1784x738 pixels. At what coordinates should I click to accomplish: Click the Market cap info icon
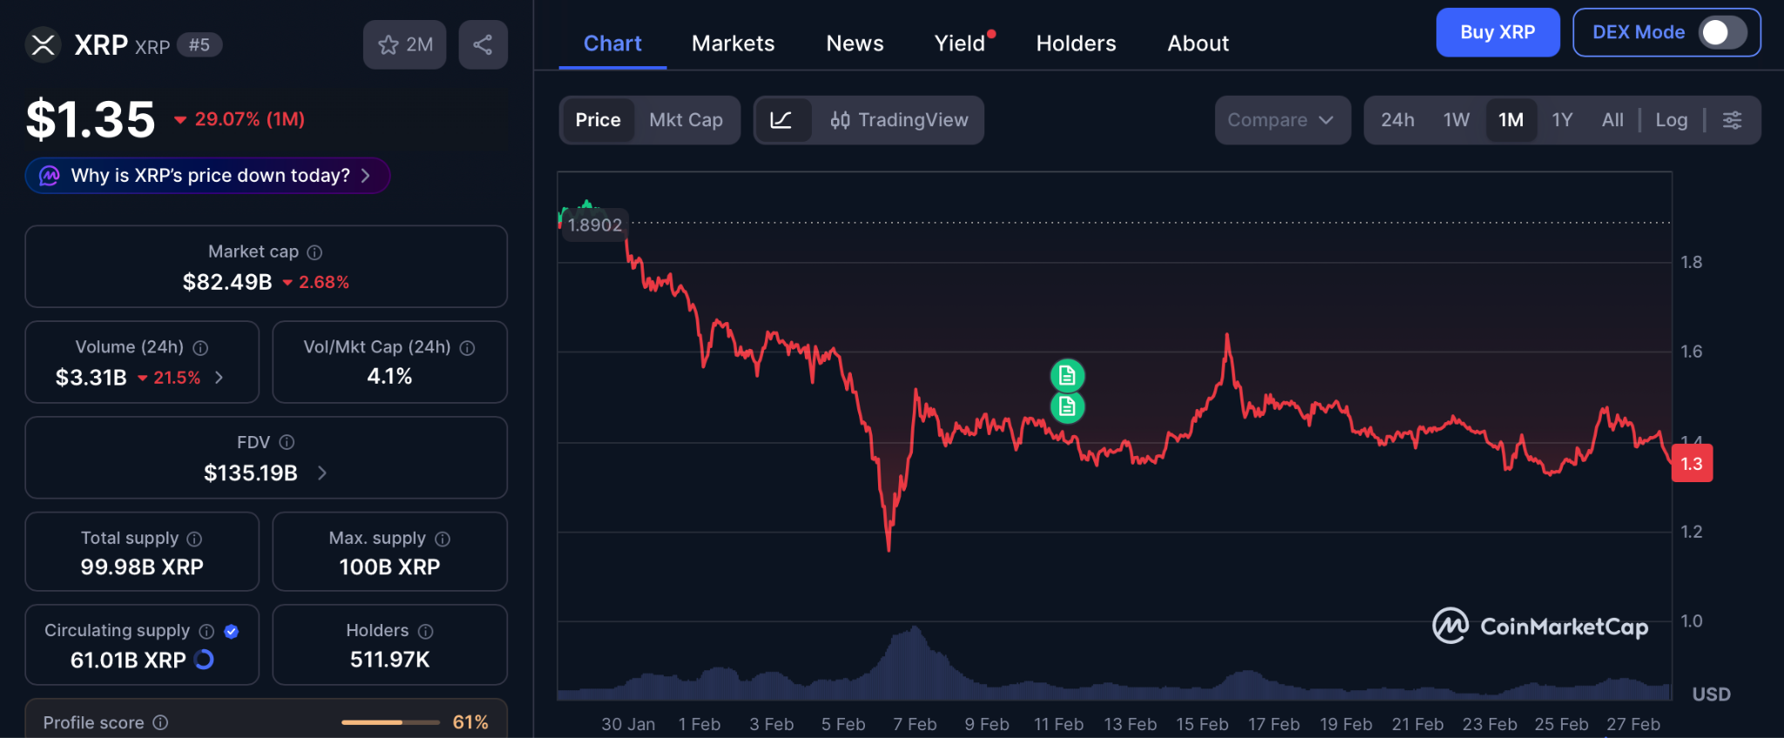315,252
